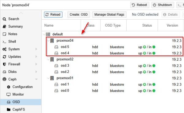Click the drive icon beside Disks
Image resolution: width=184 pixels, height=113 pixels.
click(x=4, y=72)
